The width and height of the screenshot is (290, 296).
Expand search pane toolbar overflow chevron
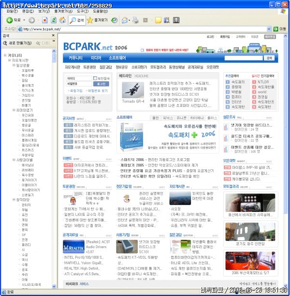54,41
